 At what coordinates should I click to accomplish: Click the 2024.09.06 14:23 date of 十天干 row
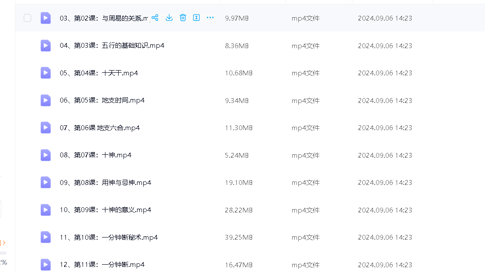[385, 73]
